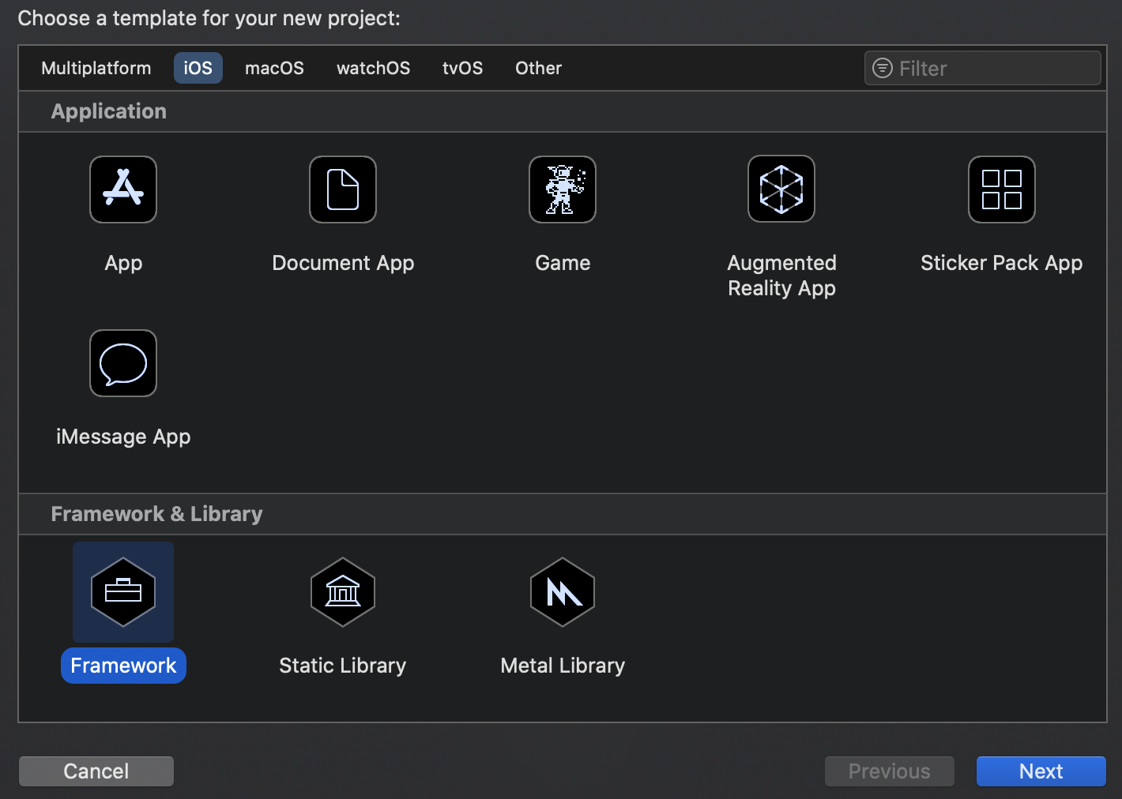Click the Cancel button
Viewport: 1122px width, 799px height.
(96, 771)
